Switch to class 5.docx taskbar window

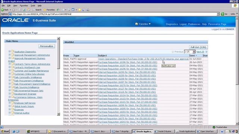79,131
